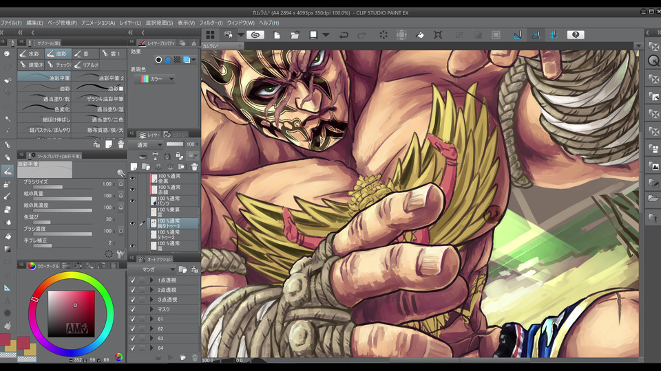This screenshot has height=371, width=661.
Task: Select the Gradient tool in toolbox
Action: (7, 249)
